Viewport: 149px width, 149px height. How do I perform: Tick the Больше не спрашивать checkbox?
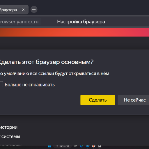[1, 84]
